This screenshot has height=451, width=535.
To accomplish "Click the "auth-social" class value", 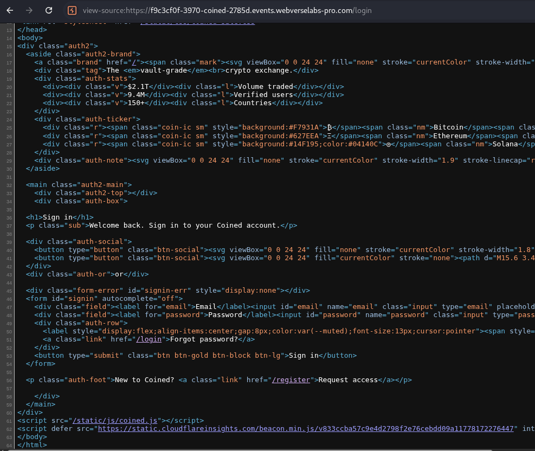I will coord(100,242).
